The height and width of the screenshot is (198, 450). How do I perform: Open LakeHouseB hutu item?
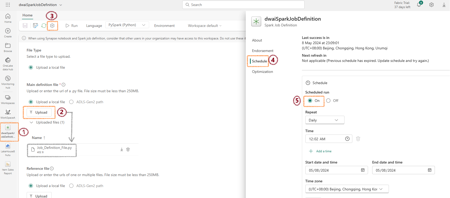pos(8,150)
